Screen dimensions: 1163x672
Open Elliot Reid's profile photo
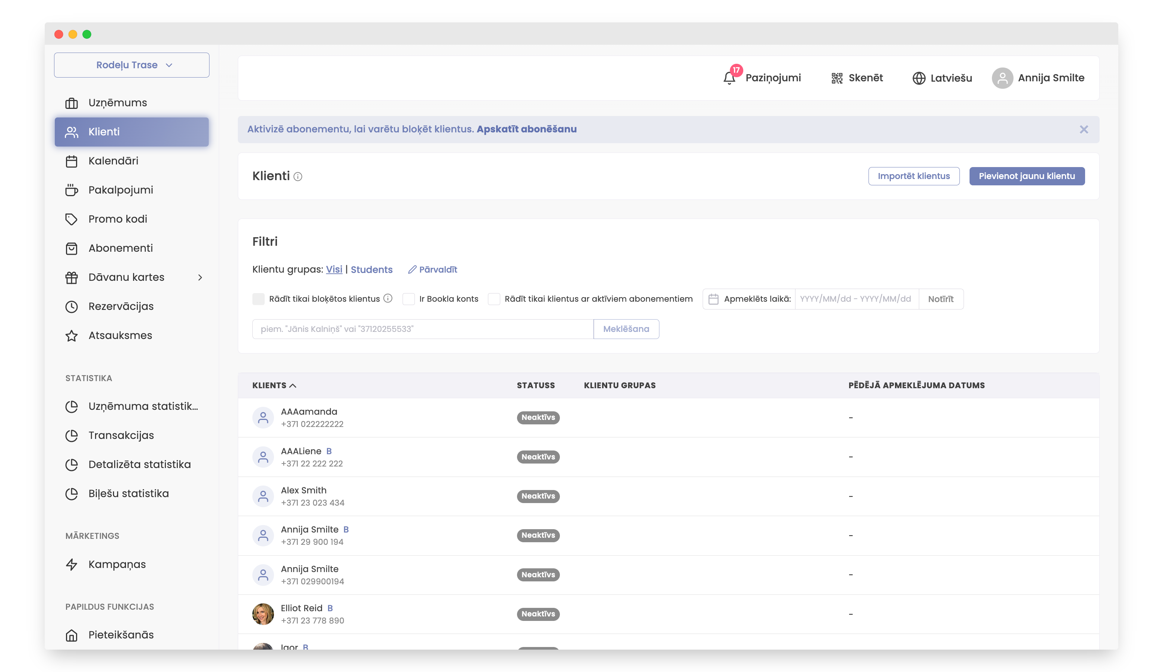tap(263, 614)
